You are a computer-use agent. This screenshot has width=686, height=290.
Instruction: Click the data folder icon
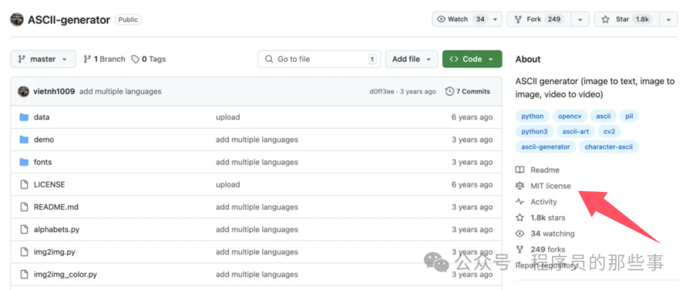point(24,117)
